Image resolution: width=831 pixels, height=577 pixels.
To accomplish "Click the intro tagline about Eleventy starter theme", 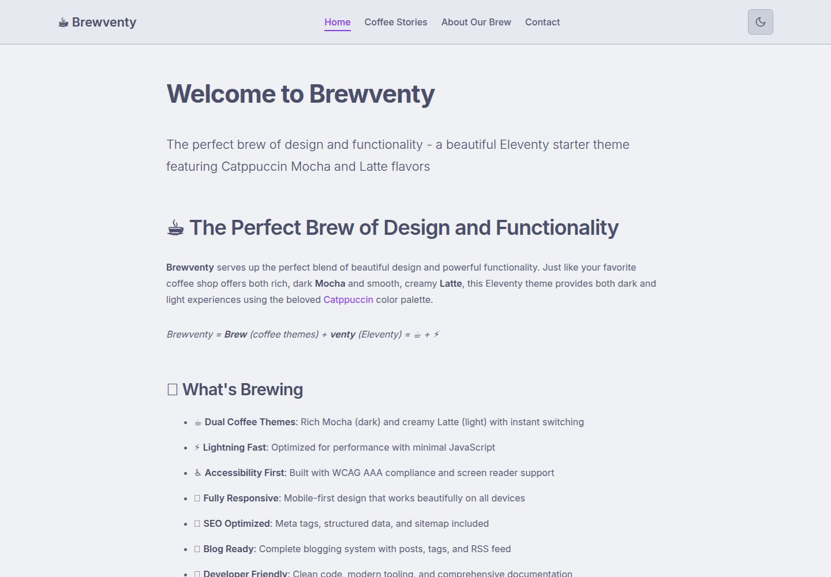I will (398, 155).
